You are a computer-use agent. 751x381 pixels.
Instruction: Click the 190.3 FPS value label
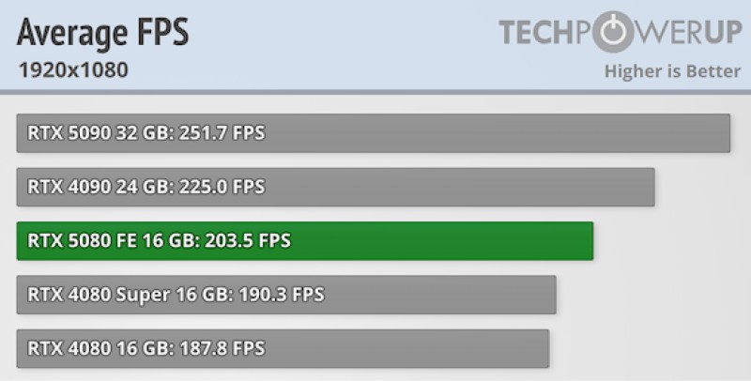coord(282,295)
